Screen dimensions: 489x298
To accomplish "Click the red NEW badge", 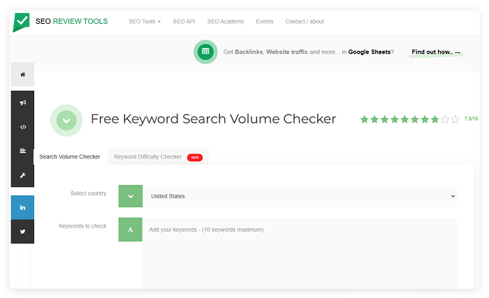I will tap(195, 158).
